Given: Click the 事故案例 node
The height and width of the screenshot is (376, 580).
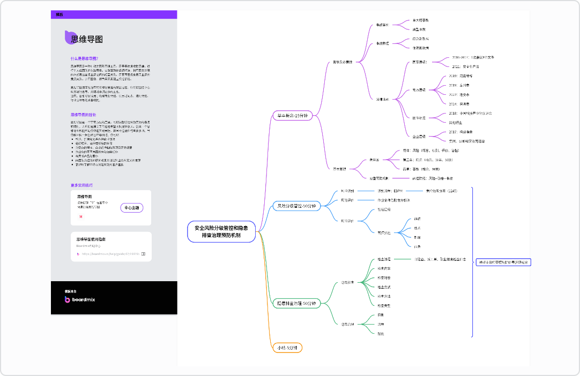Looking at the screenshot, I should click(383, 25).
